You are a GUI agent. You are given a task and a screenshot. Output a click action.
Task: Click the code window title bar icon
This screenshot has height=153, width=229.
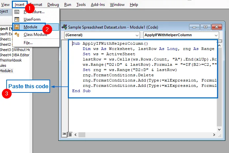click(x=64, y=27)
